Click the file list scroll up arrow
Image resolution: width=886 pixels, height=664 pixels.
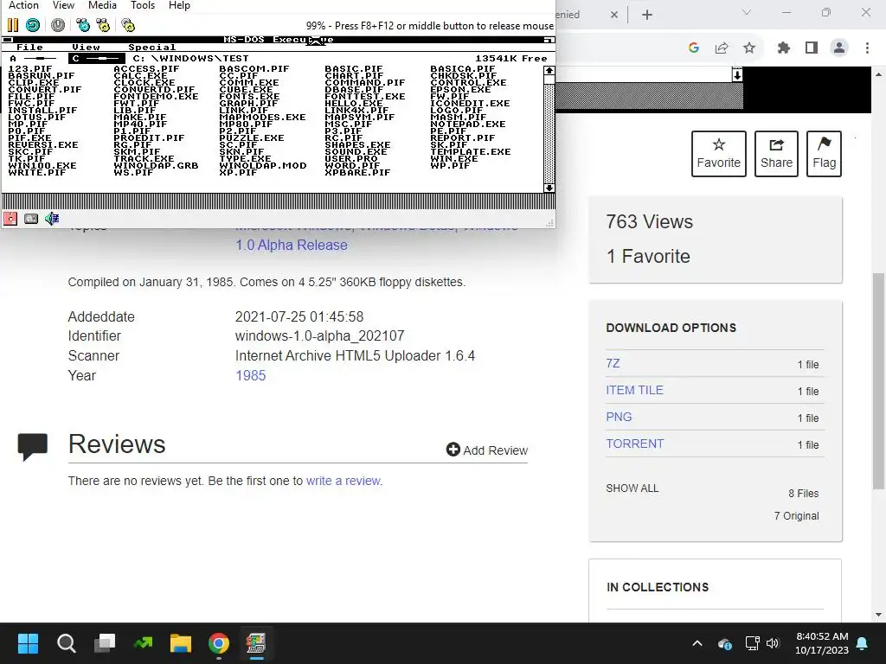point(549,71)
